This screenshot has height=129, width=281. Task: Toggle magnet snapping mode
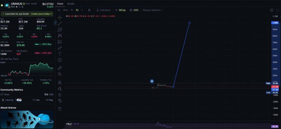coord(60,82)
